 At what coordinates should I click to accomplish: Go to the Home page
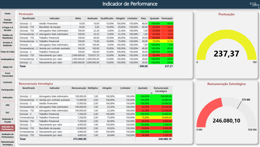coord(8,13)
